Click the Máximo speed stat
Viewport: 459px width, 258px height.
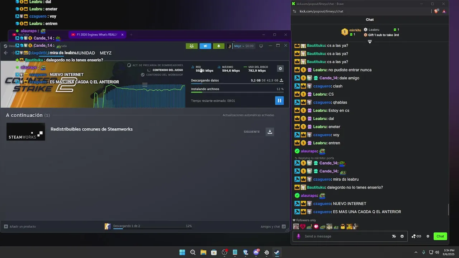[229, 69]
